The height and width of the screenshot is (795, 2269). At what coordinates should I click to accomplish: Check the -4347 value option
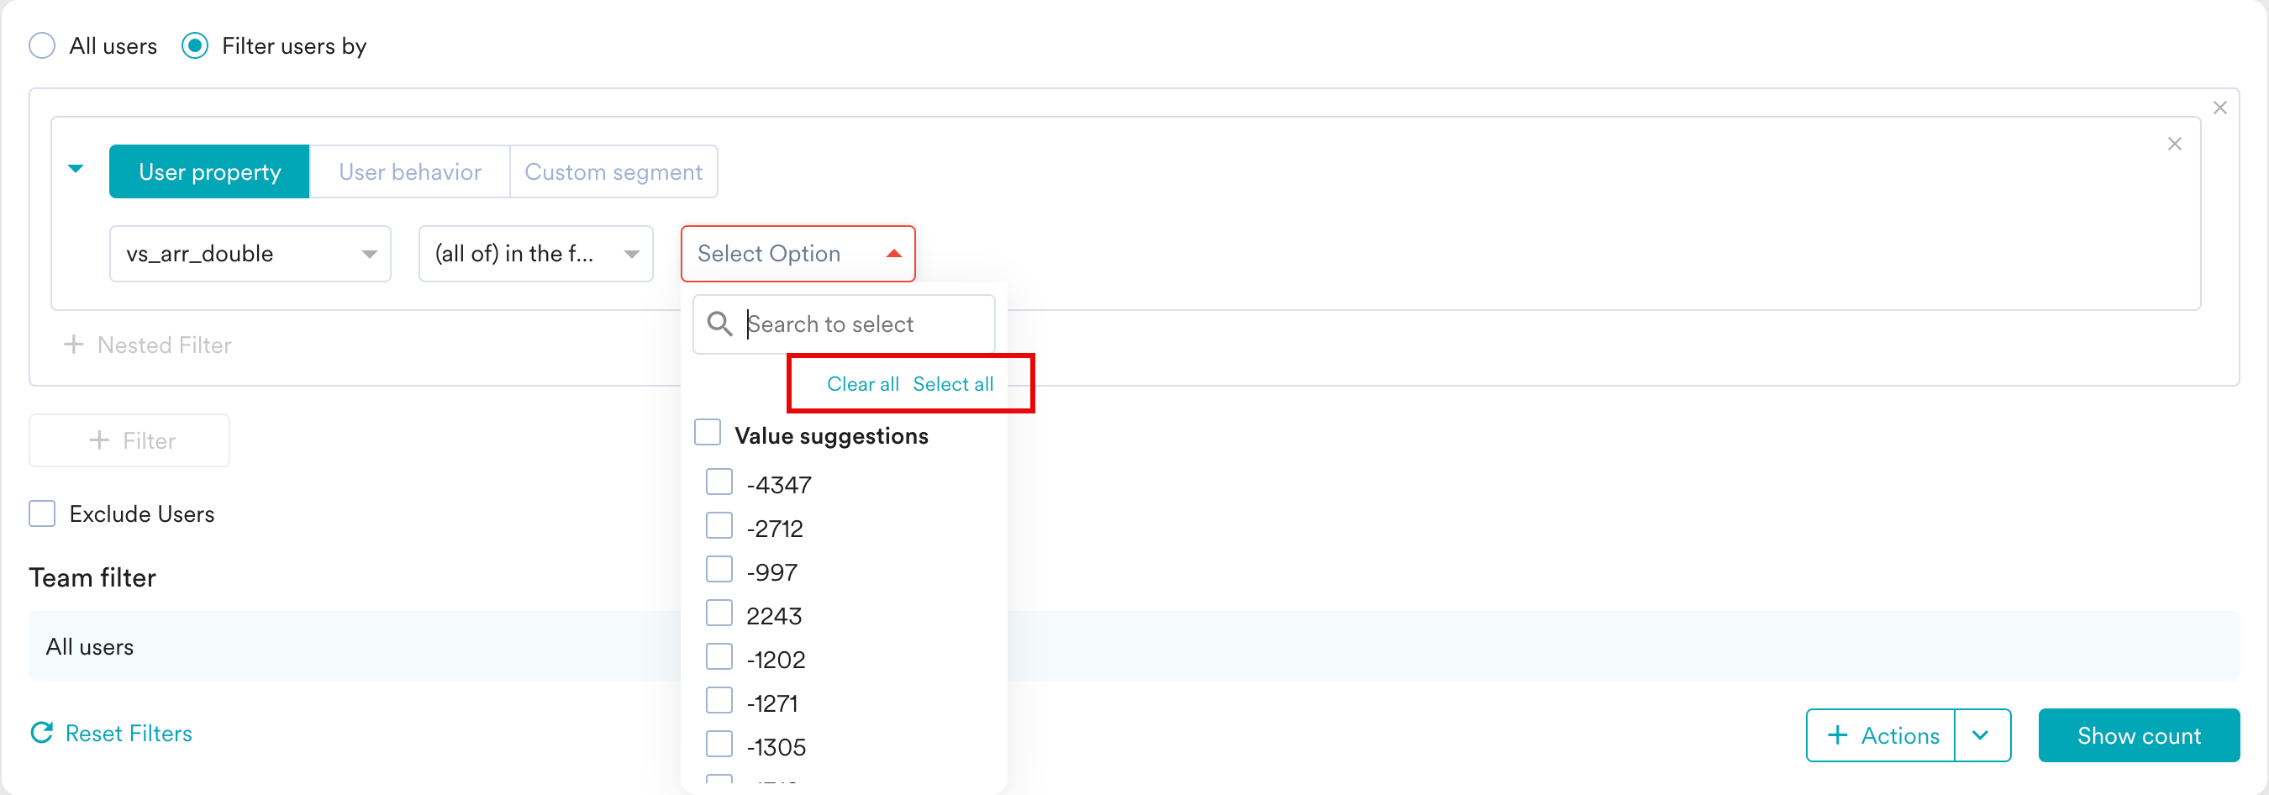tap(719, 482)
